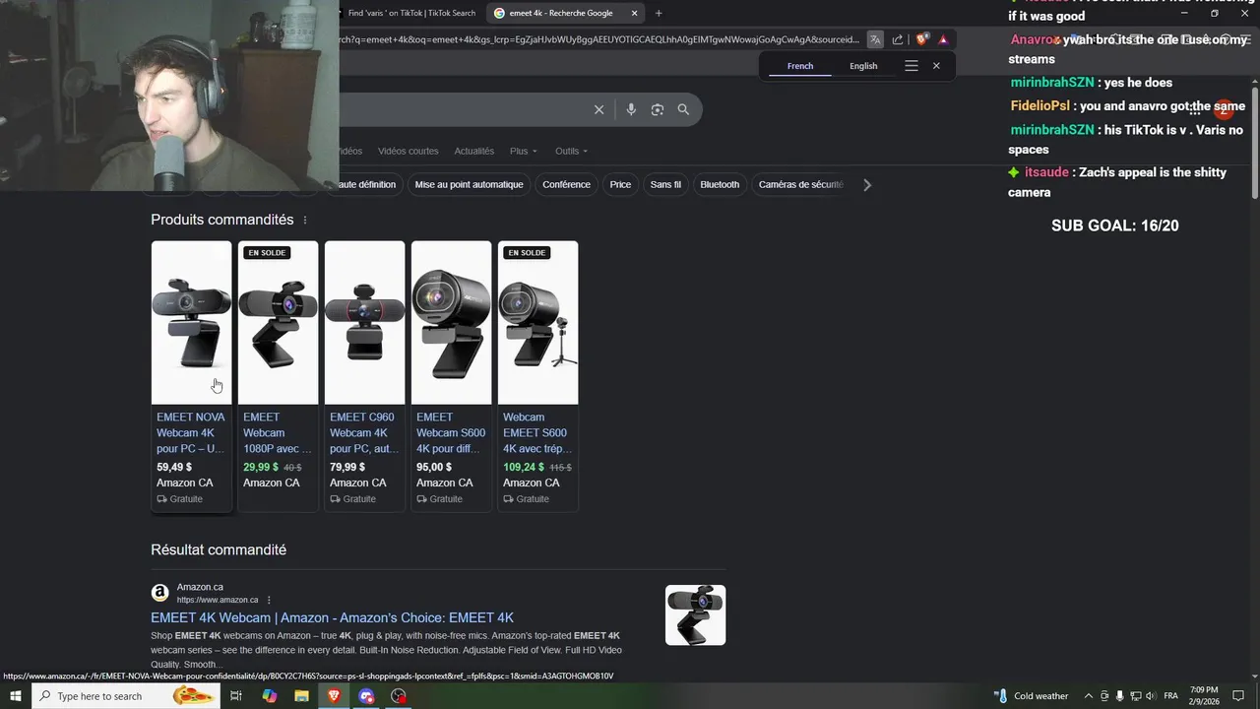This screenshot has width=1260, height=709.
Task: Click the Cold weather taskbar widget
Action: pyautogui.click(x=1031, y=696)
